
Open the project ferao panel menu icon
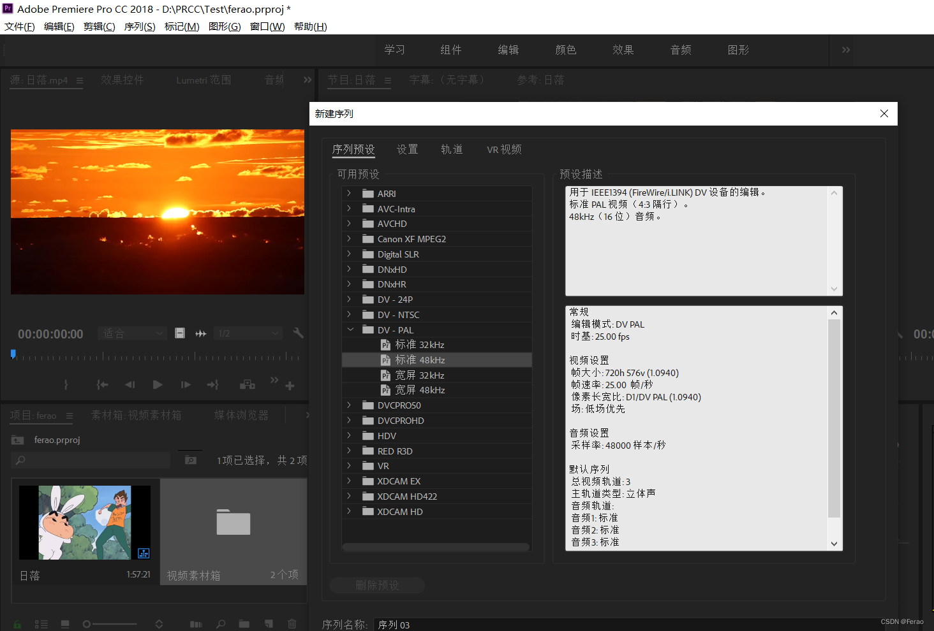[x=70, y=416]
